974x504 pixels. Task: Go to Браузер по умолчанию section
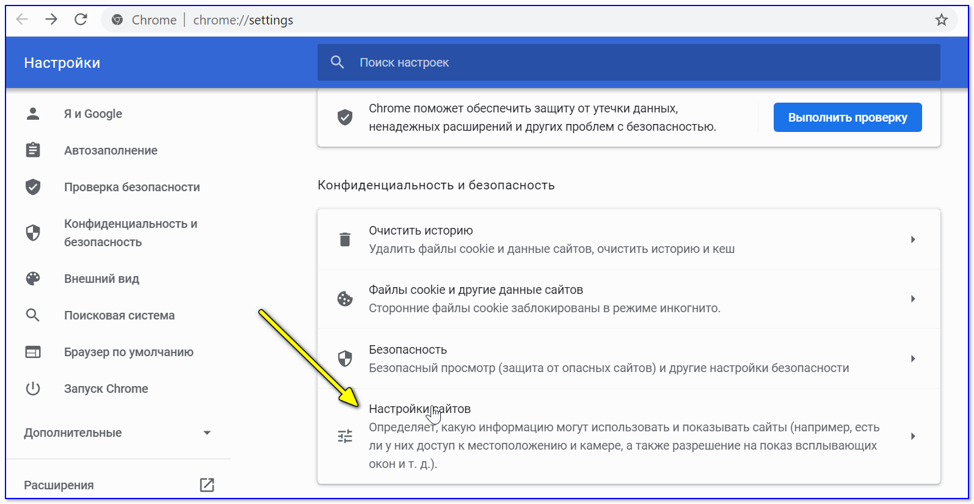(x=128, y=352)
